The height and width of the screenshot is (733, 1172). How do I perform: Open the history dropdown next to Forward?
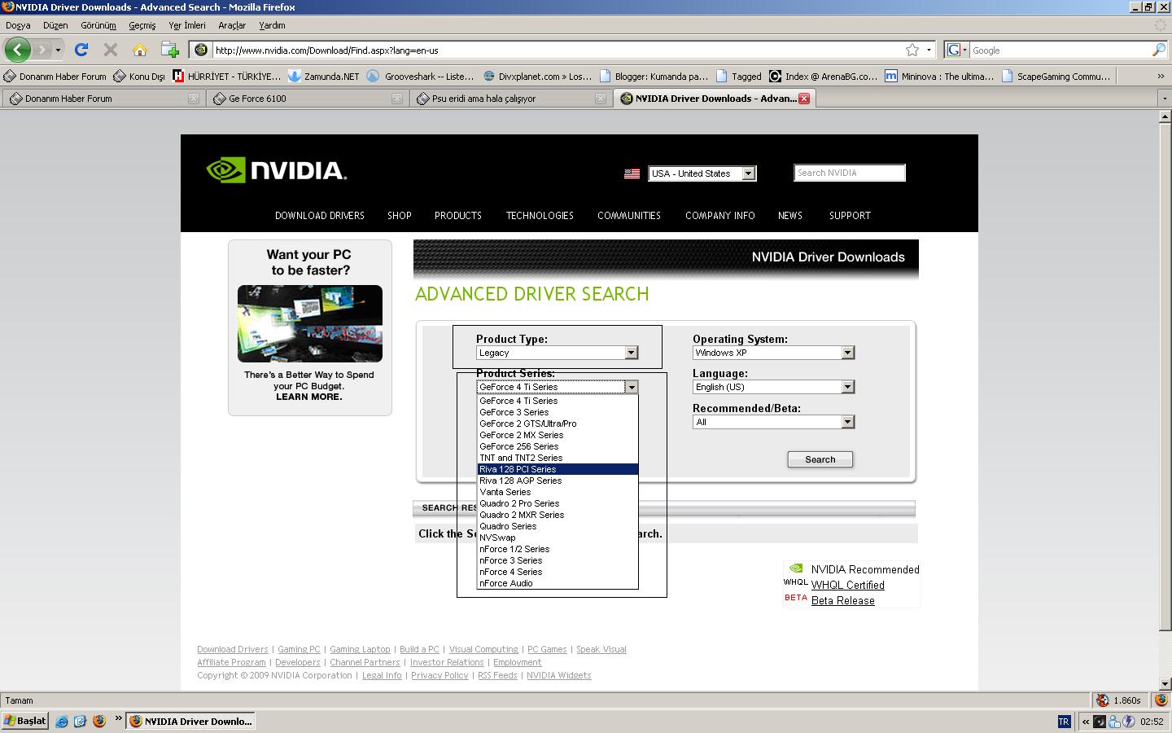pos(58,50)
